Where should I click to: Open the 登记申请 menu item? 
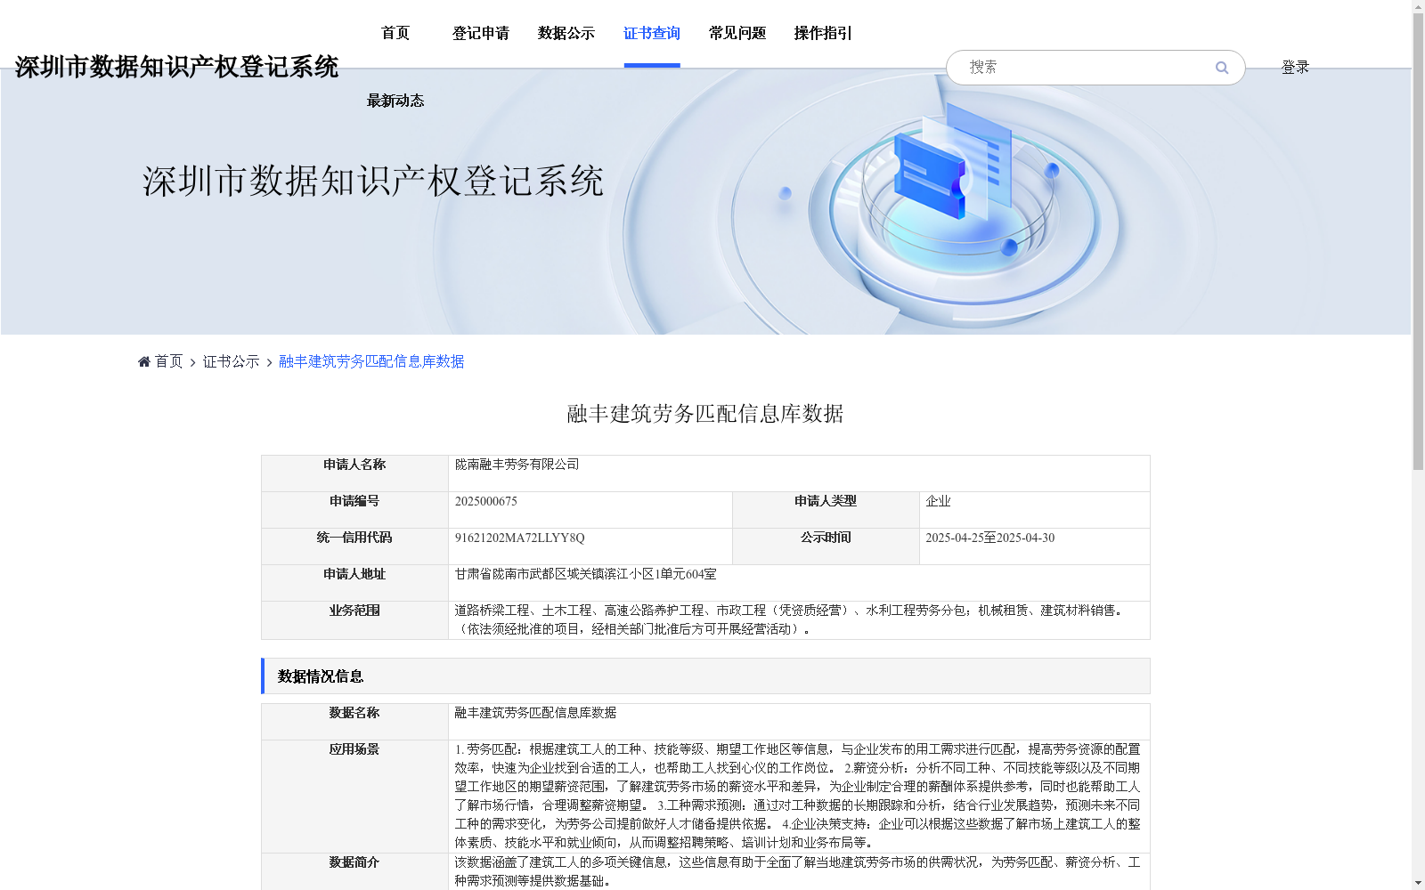tap(481, 33)
